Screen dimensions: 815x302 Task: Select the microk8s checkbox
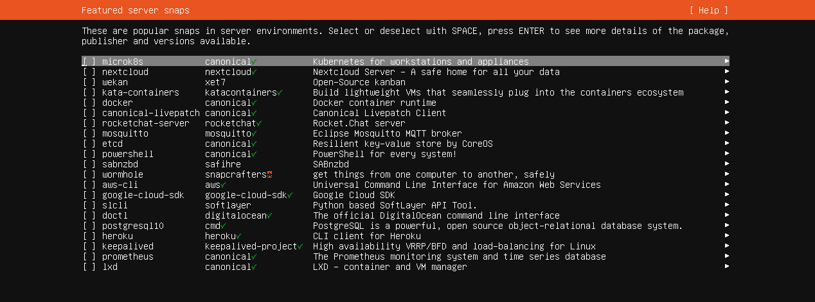pyautogui.click(x=89, y=62)
